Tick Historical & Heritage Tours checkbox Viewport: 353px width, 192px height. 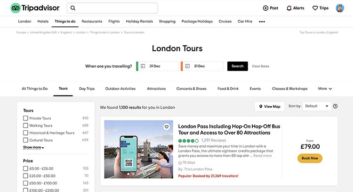[x=25, y=133]
